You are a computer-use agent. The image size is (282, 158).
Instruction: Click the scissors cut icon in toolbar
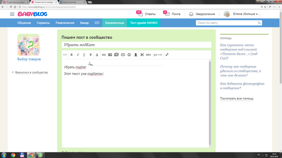142,55
